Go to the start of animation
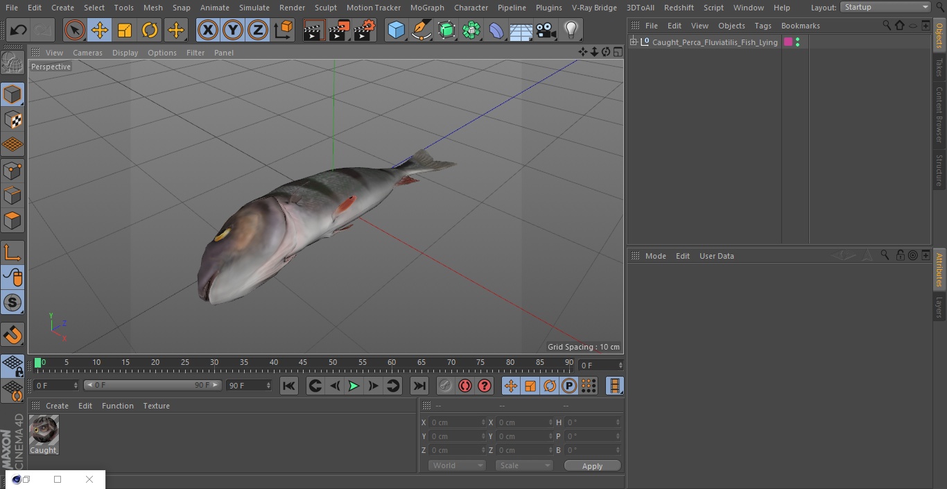 tap(289, 386)
